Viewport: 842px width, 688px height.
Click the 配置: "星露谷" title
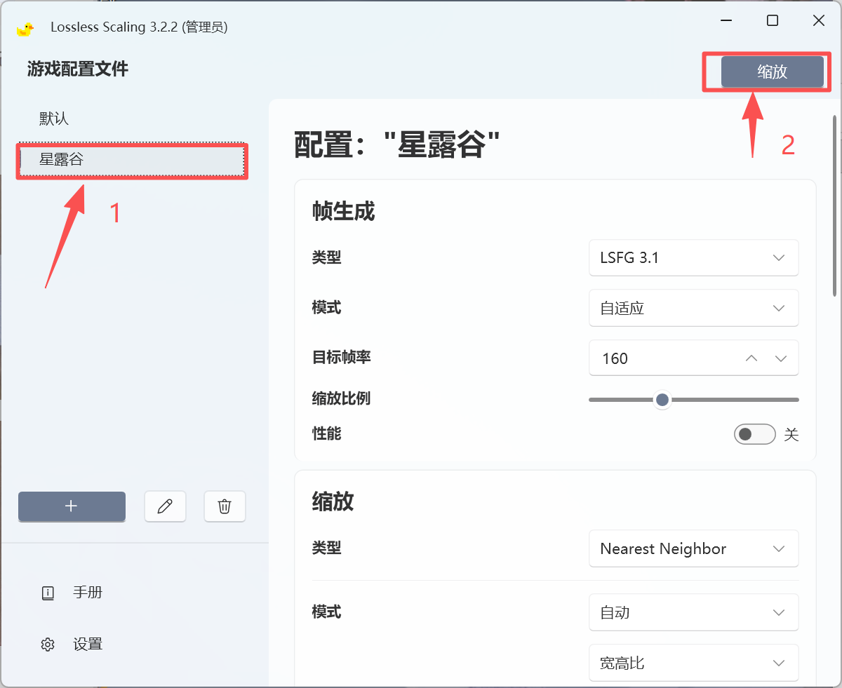tap(396, 144)
